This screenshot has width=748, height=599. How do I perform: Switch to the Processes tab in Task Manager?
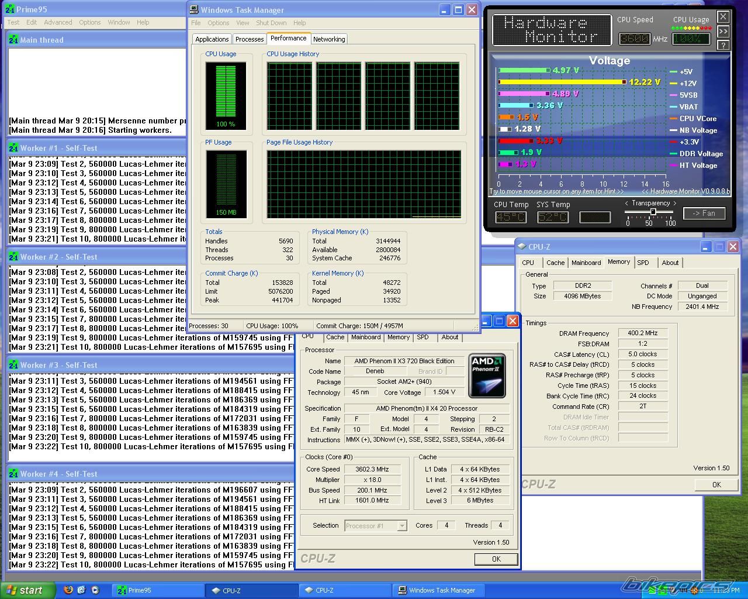pos(250,39)
